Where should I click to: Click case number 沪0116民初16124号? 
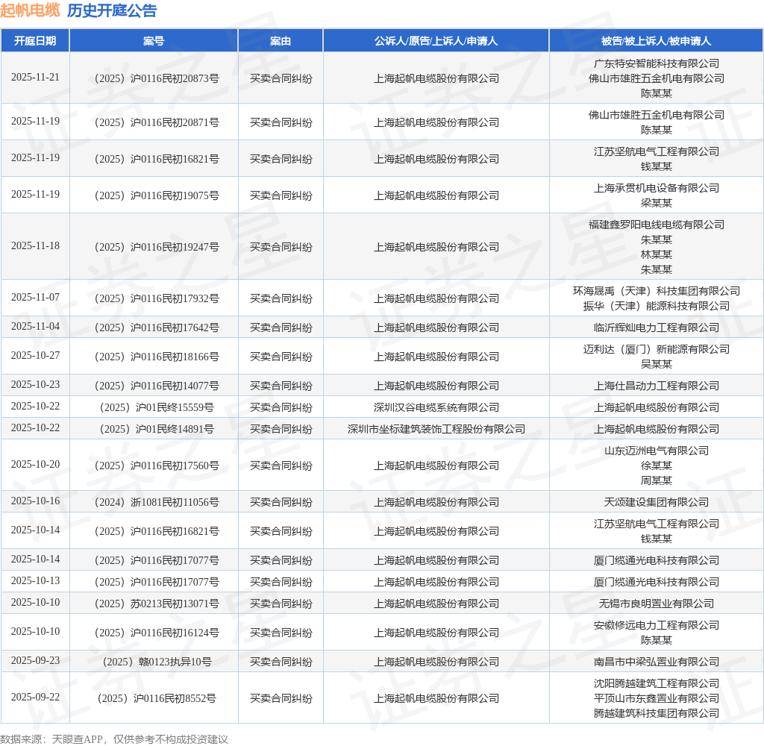157,633
